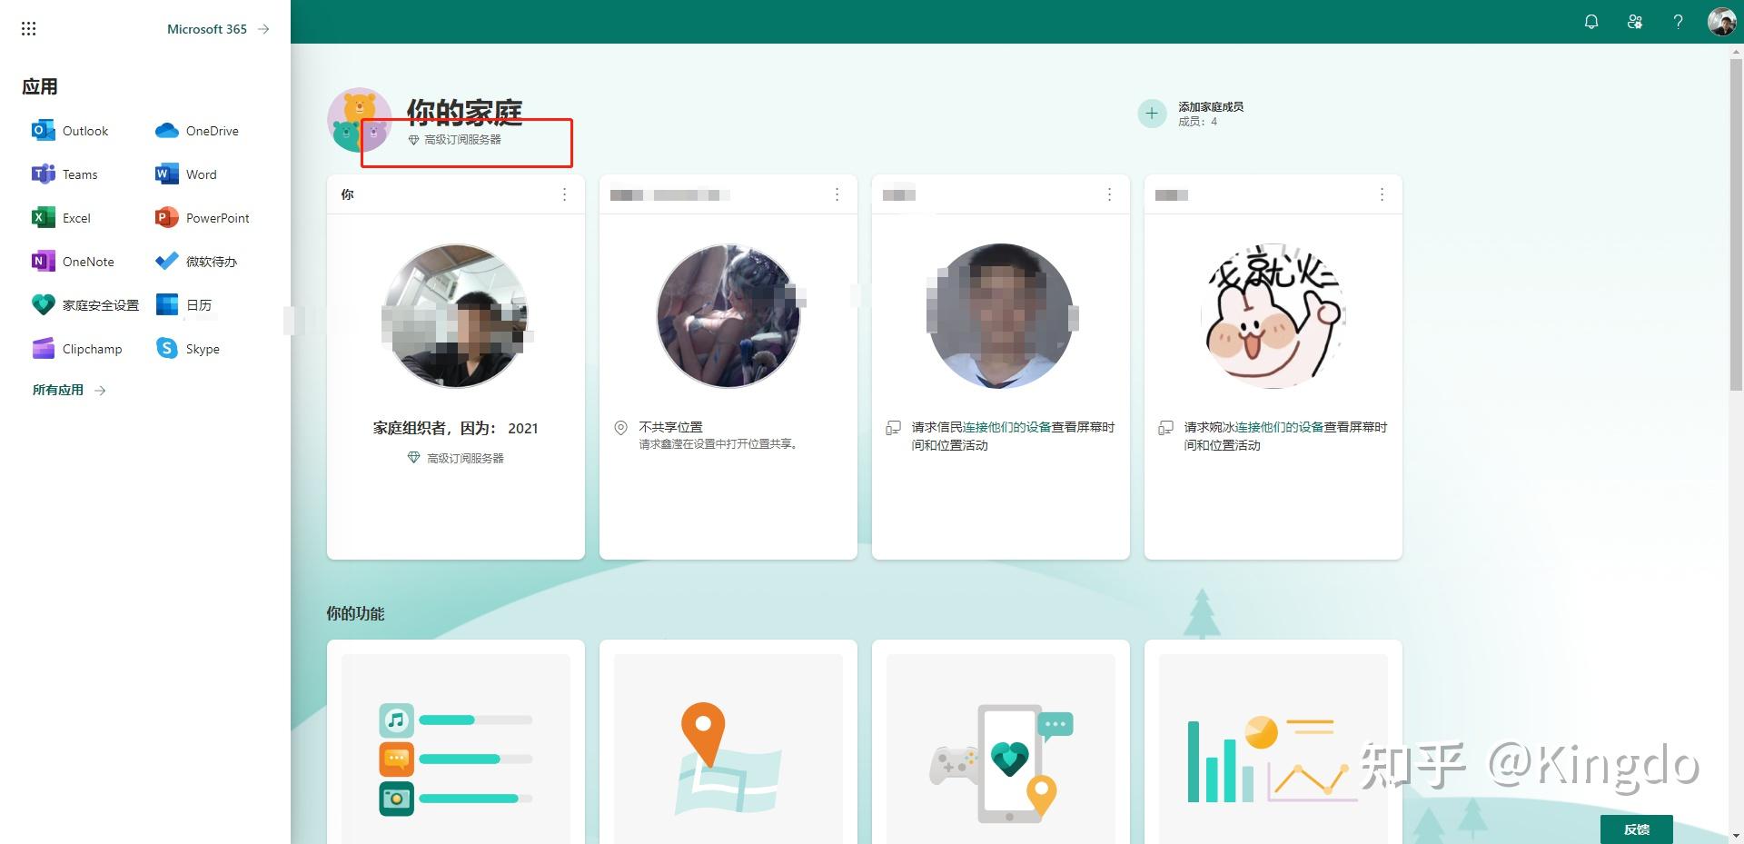Launch Teams app
Image resolution: width=1744 pixels, height=844 pixels.
pos(64,174)
